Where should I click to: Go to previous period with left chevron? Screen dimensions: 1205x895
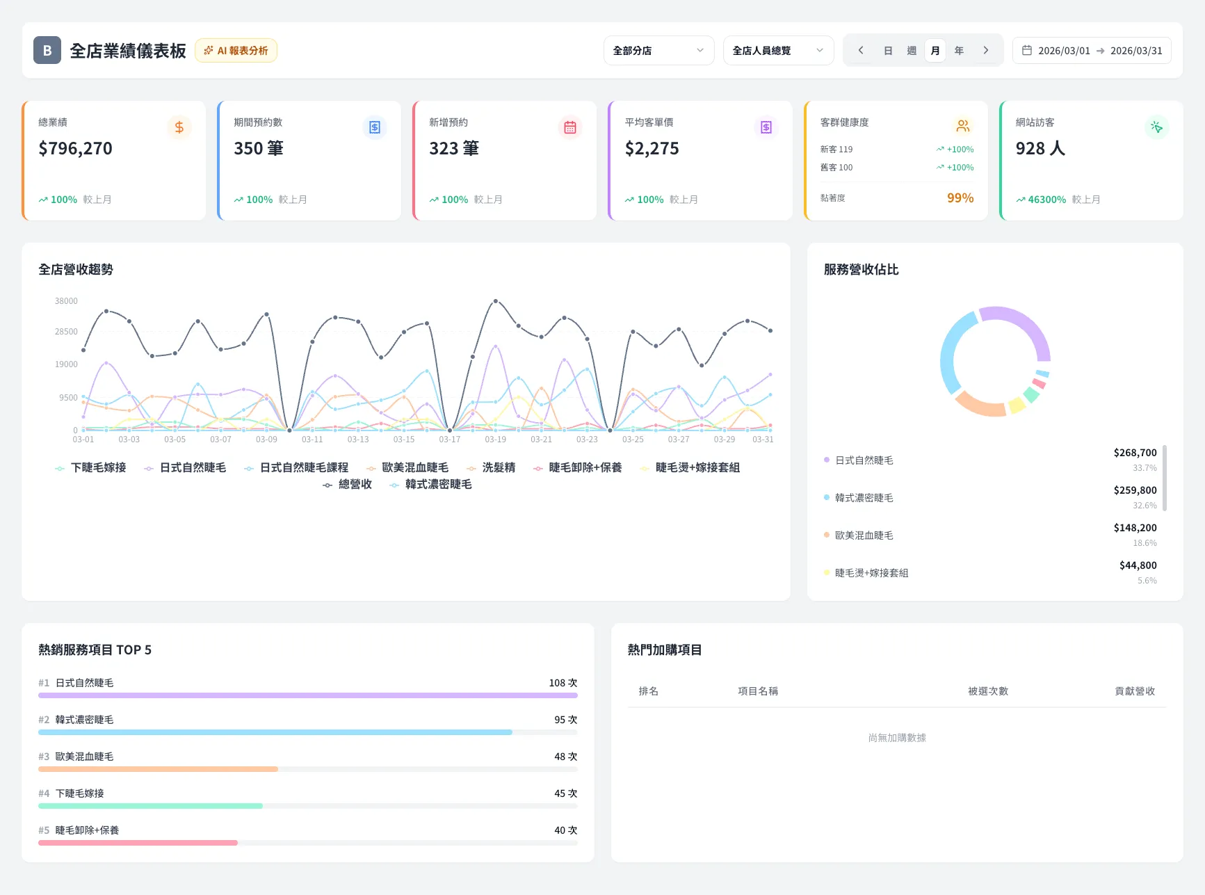[861, 51]
